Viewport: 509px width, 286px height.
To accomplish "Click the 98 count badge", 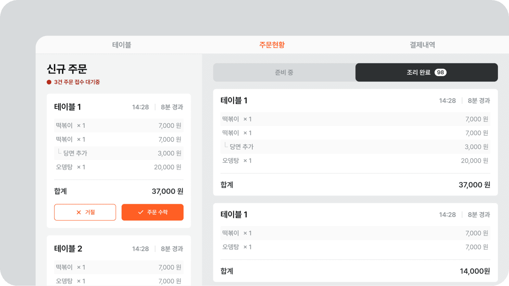I will pyautogui.click(x=440, y=72).
